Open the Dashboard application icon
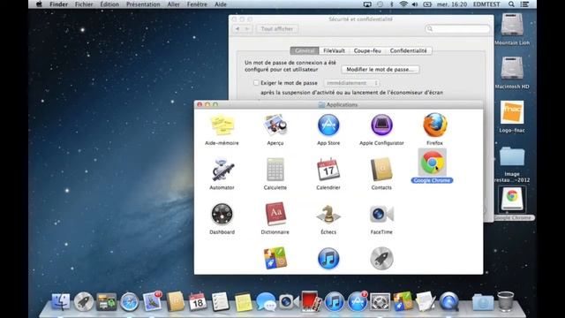The height and width of the screenshot is (318, 565). click(222, 214)
